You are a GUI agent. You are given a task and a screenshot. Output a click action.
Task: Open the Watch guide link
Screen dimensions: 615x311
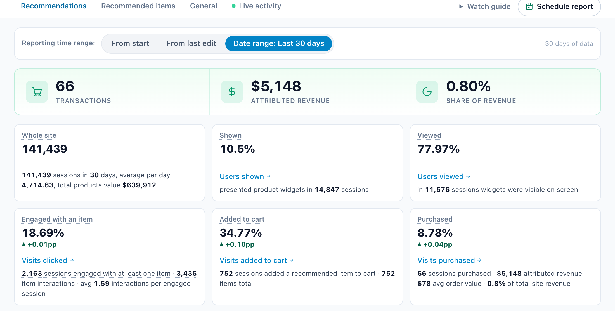(485, 6)
